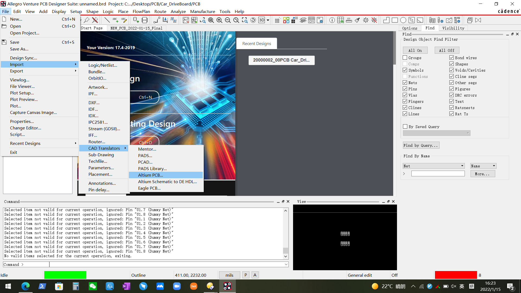This screenshot has width=521, height=293.
Task: Click the Find by Query button
Action: (421, 145)
